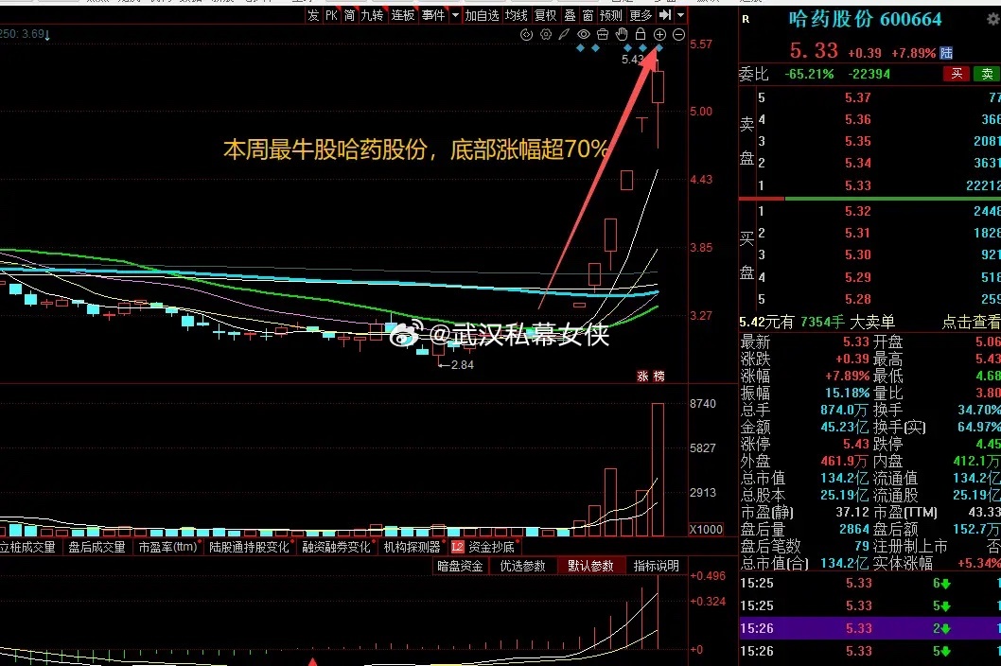Click the code-style chart icon

pos(527,35)
